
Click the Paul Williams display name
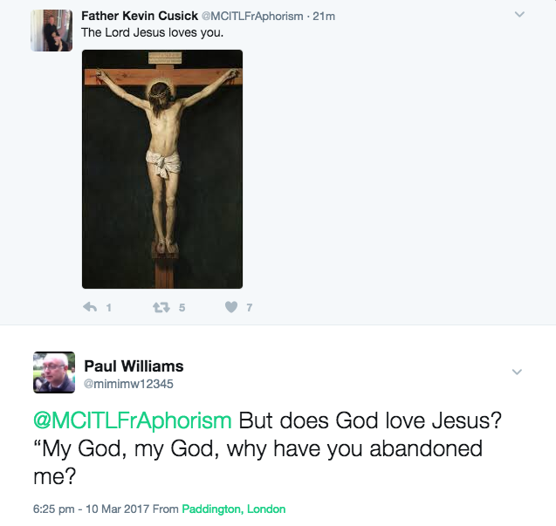134,365
